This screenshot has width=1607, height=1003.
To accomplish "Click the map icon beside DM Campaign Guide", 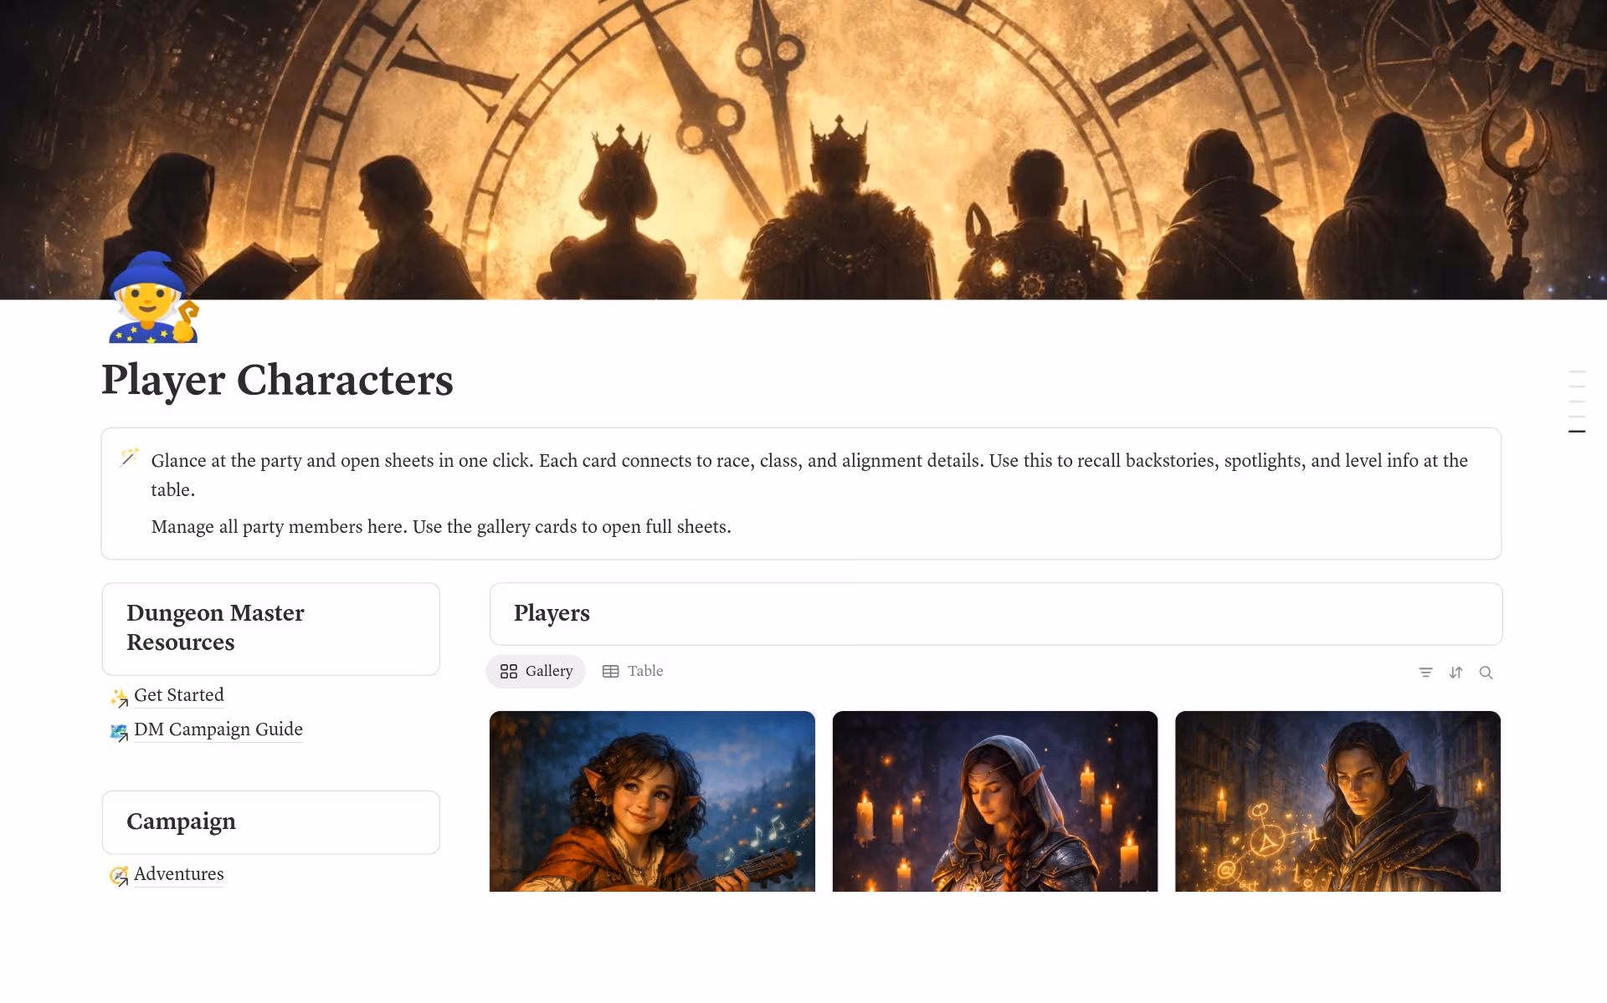I will [x=119, y=732].
